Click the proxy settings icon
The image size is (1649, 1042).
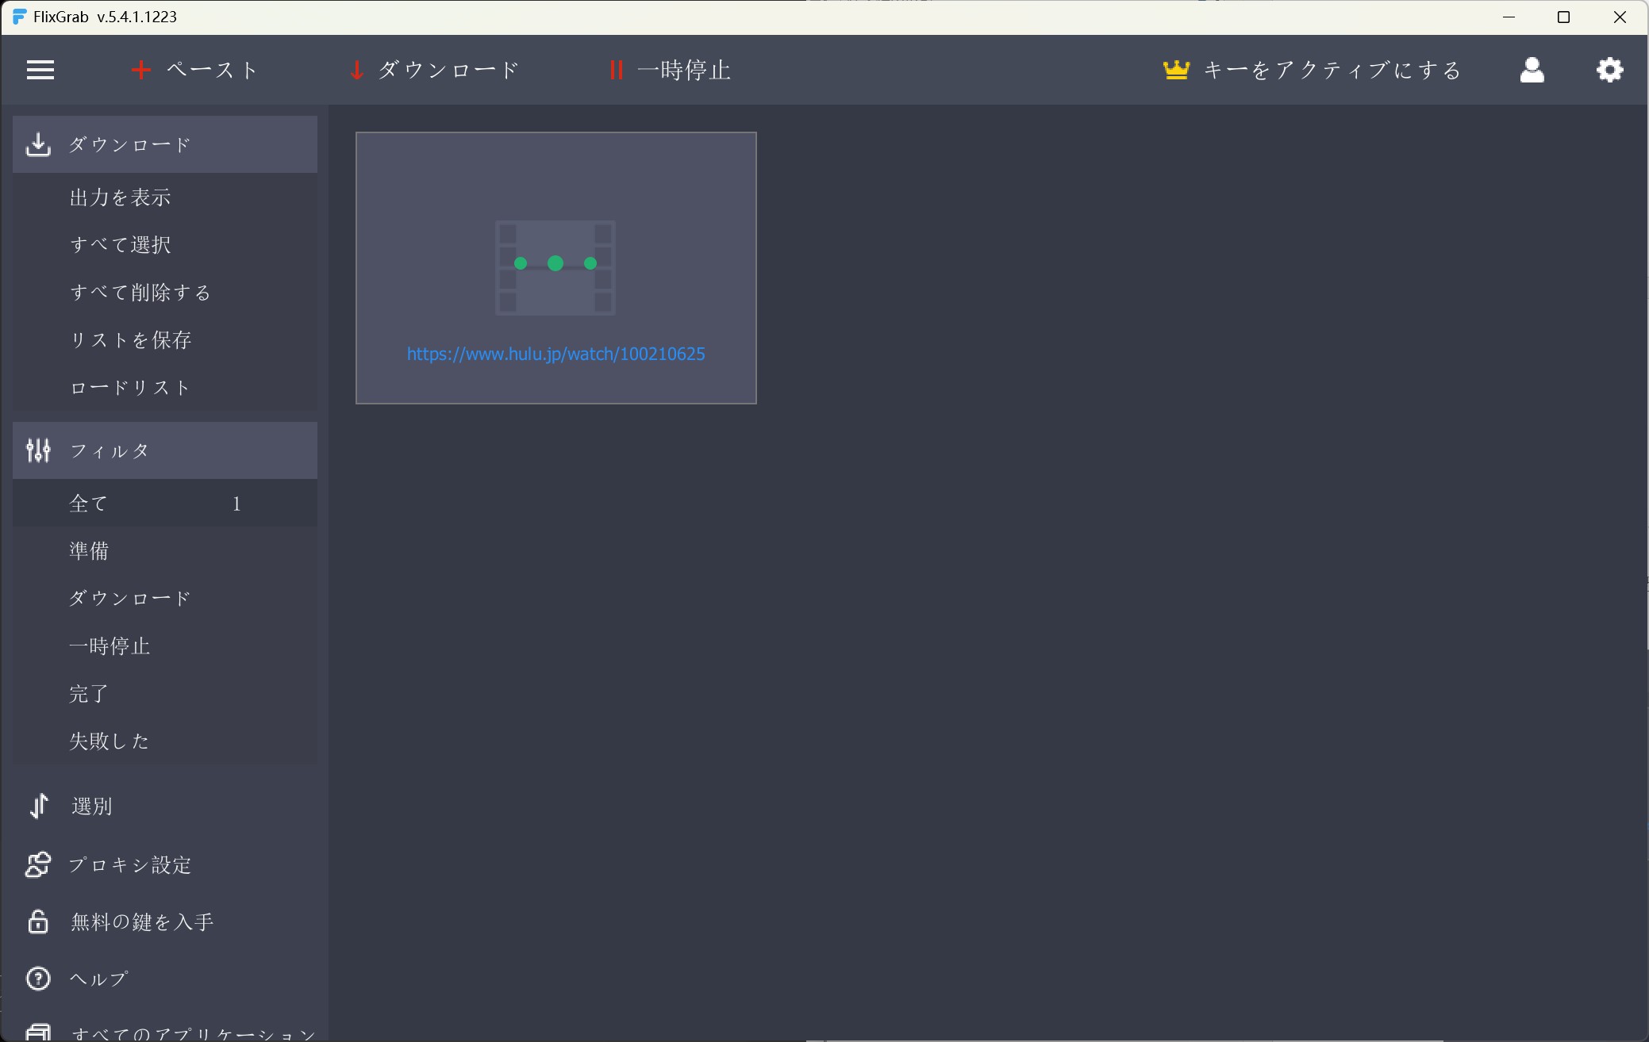38,864
